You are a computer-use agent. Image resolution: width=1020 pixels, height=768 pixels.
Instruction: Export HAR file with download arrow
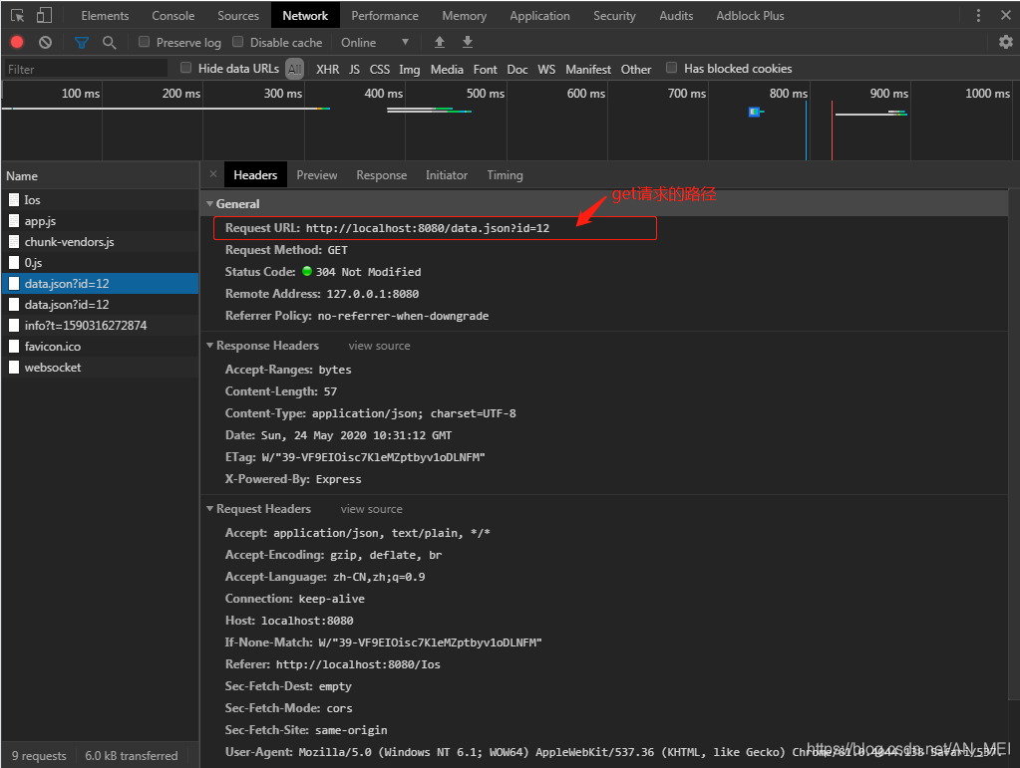[467, 42]
